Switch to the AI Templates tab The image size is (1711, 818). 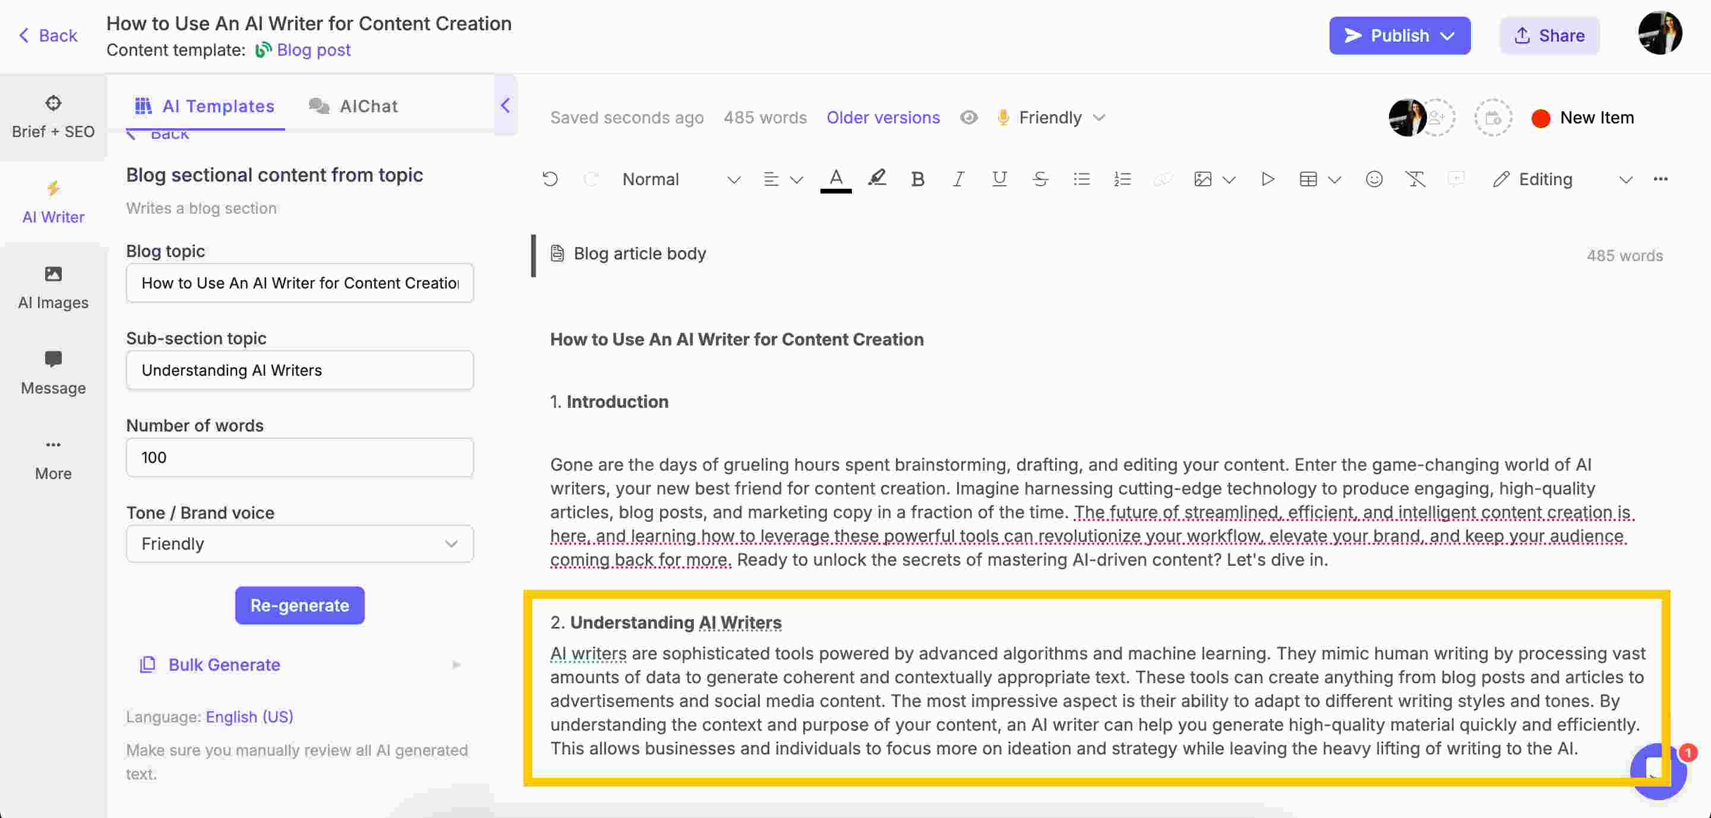click(x=205, y=106)
